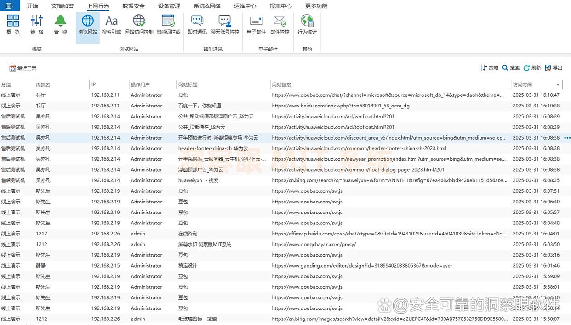Screen dimensions: 571x325
Task: Click the 搜索 magnifier button
Action: [511, 68]
